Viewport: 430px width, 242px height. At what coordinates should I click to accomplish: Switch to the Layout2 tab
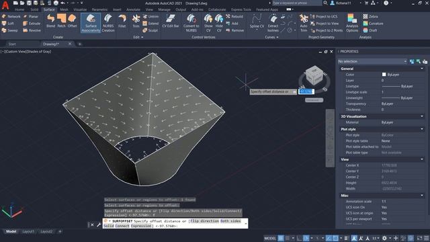(46, 231)
